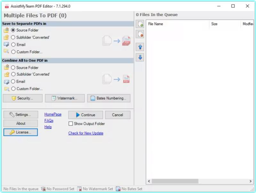Sort queue by Size column header

[225, 24]
